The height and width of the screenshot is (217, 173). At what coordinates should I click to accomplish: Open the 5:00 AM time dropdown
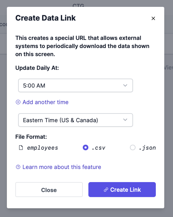pyautogui.click(x=76, y=85)
